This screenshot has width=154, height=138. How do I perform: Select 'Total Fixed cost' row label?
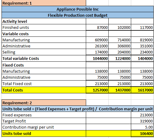(44, 84)
